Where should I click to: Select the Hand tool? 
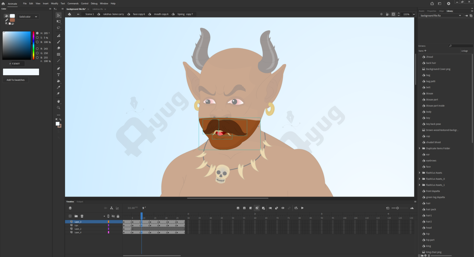coord(58,102)
